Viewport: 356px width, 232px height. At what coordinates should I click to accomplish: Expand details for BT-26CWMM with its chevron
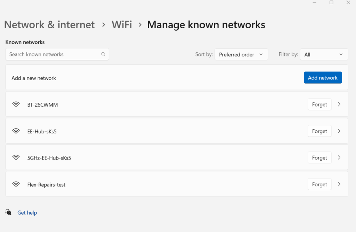coord(339,104)
